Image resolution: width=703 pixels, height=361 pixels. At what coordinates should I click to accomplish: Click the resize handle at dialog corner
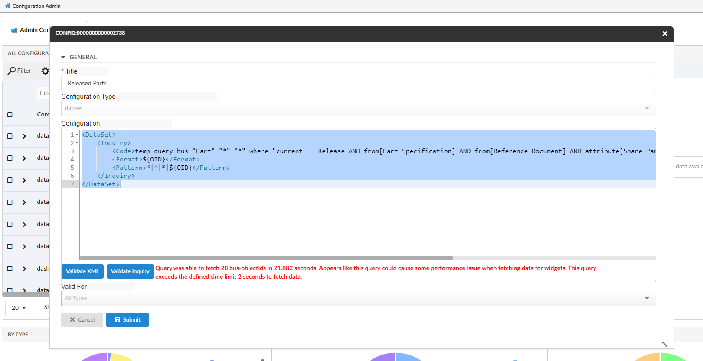coord(664,344)
